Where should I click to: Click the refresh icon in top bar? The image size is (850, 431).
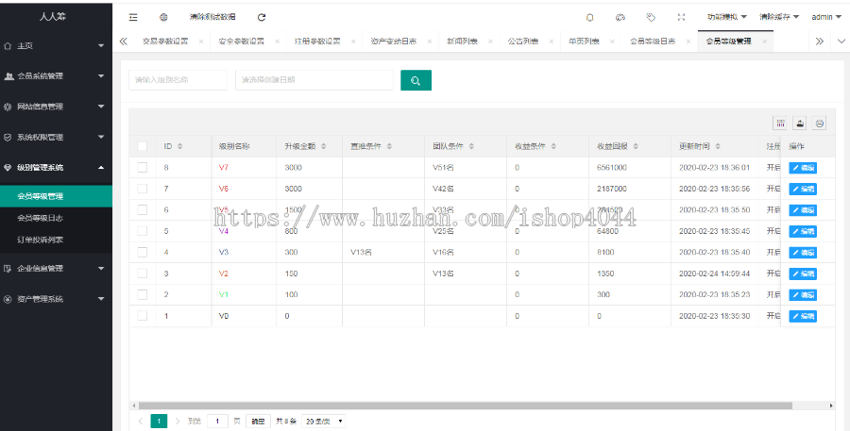pyautogui.click(x=262, y=17)
